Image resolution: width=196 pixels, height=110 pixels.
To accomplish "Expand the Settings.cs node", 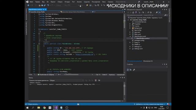I will (x=130, y=47).
